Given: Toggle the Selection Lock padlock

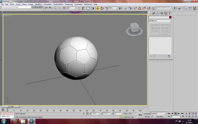Looking at the screenshot, I should click(83, 113).
